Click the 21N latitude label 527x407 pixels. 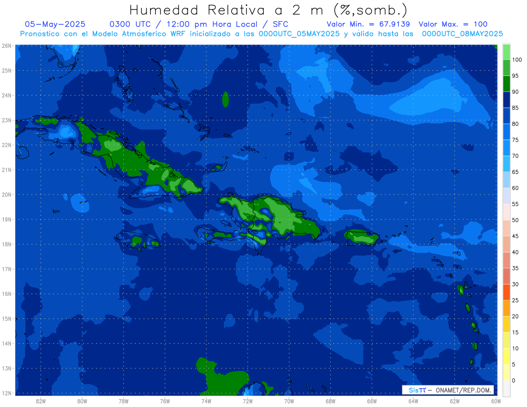coord(7,170)
